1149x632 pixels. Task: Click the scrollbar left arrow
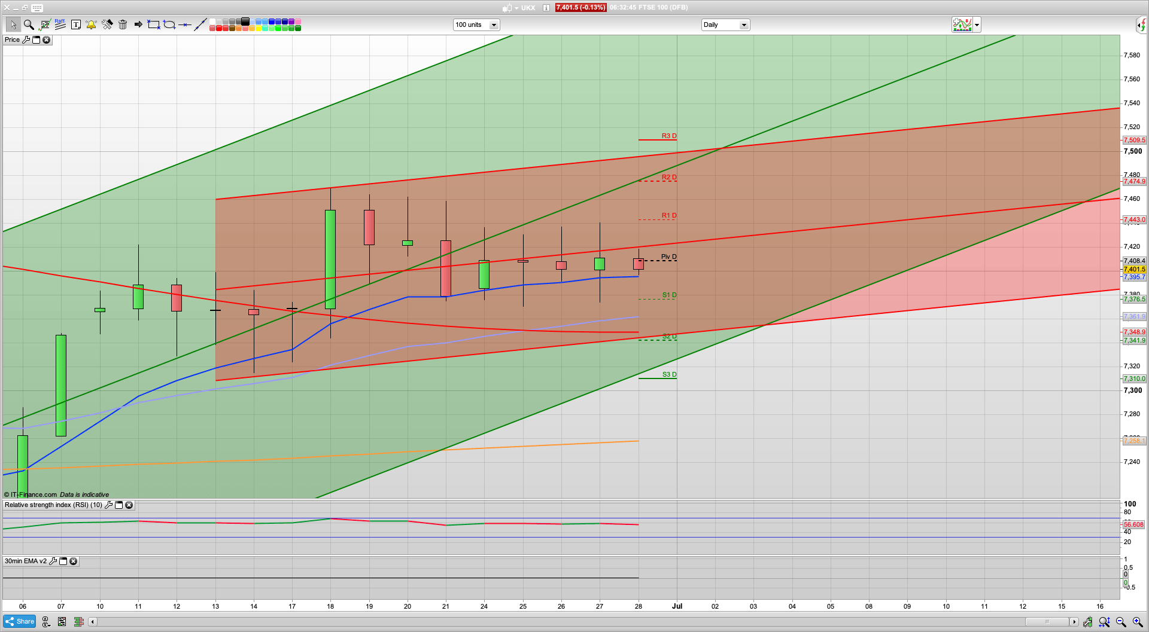92,622
